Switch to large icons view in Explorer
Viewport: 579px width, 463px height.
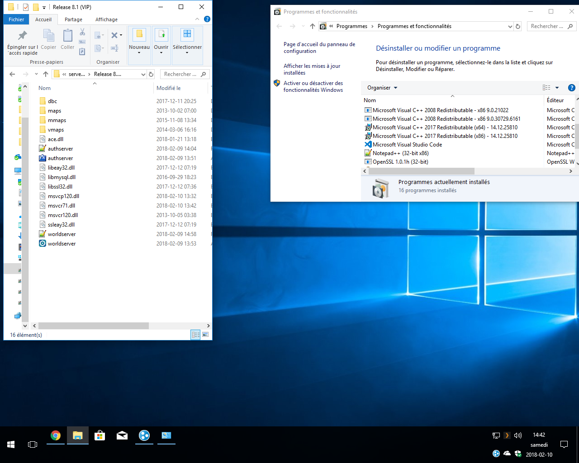click(x=205, y=335)
